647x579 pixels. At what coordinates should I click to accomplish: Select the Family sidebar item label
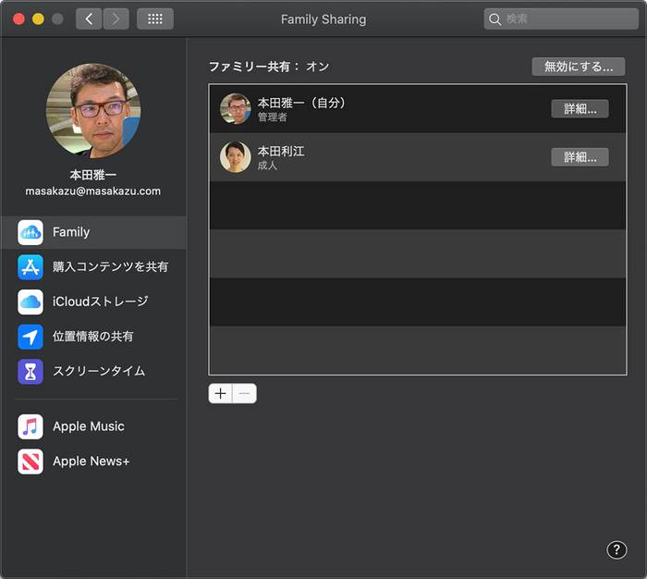pos(71,232)
